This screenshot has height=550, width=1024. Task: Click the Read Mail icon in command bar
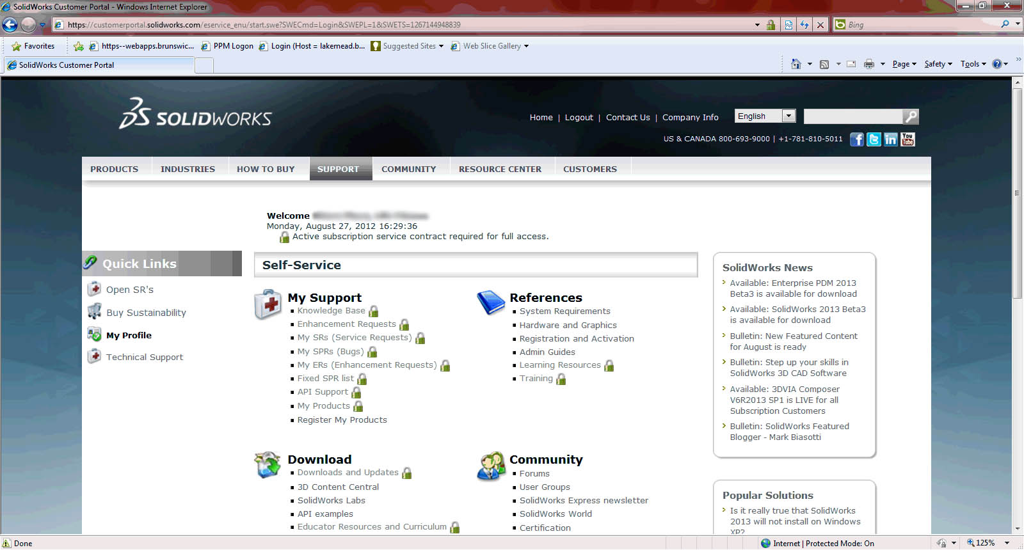pyautogui.click(x=851, y=64)
